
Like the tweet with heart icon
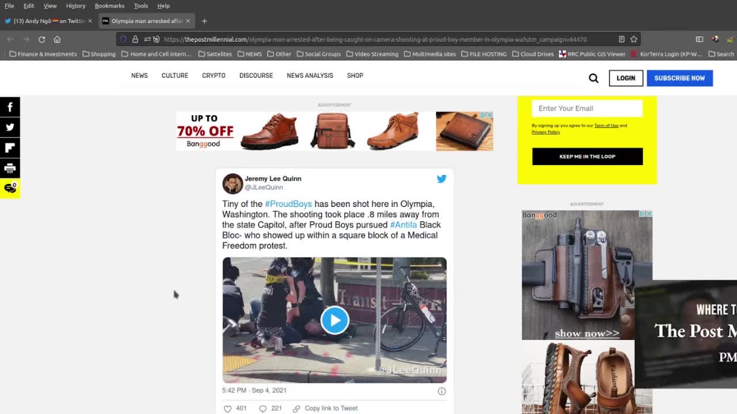pyautogui.click(x=227, y=408)
